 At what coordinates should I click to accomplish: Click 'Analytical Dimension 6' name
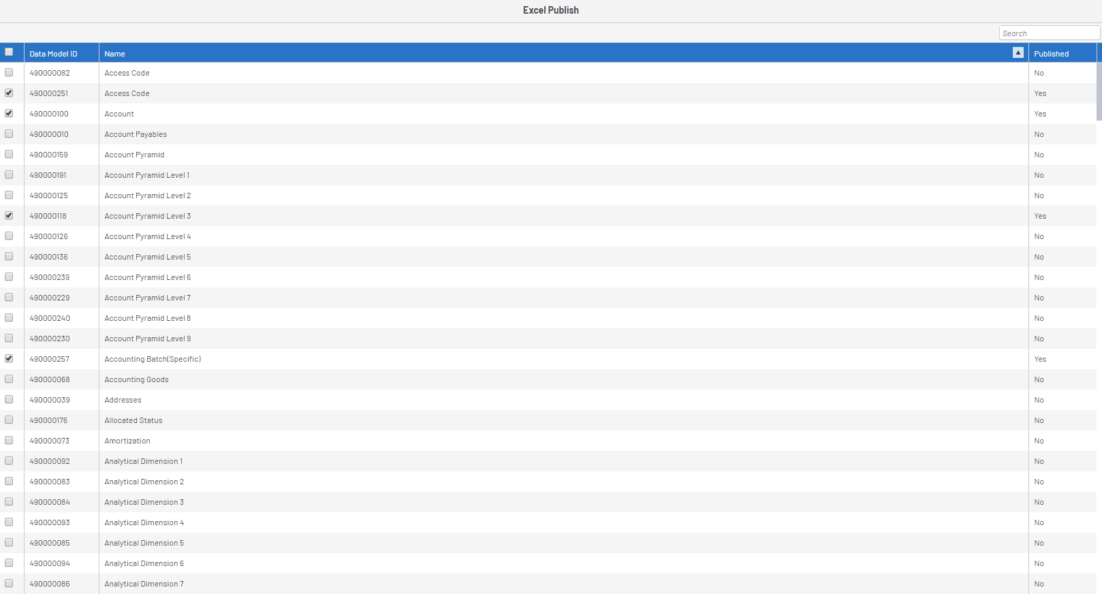144,563
